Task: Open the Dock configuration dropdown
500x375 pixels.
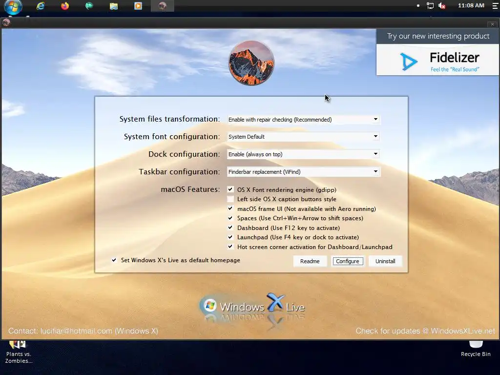Action: [x=303, y=154]
